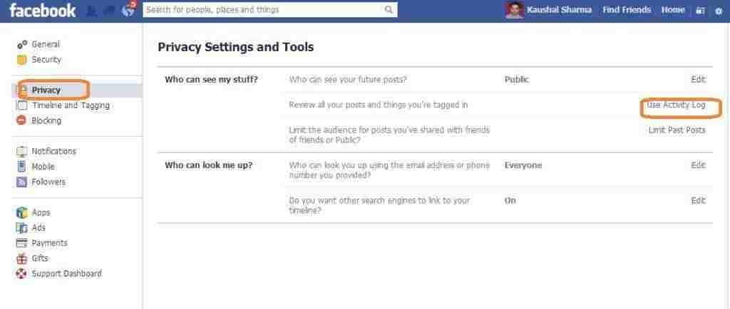Open the Kaushal Sharma profile thumbnail
This screenshot has height=309, width=730.
(515, 10)
